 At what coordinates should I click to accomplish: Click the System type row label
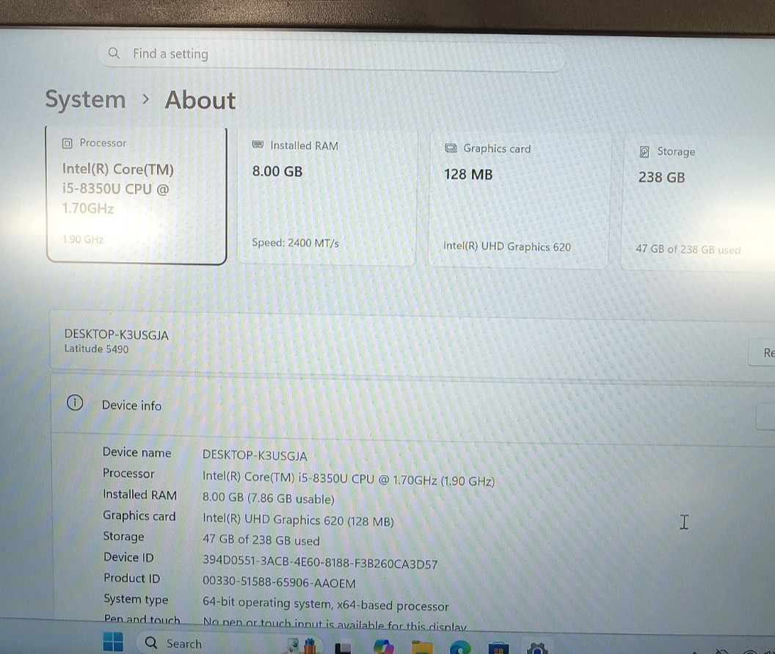[x=136, y=599]
